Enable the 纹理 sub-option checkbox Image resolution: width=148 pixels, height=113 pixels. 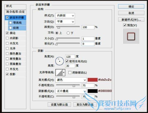coord(10,28)
